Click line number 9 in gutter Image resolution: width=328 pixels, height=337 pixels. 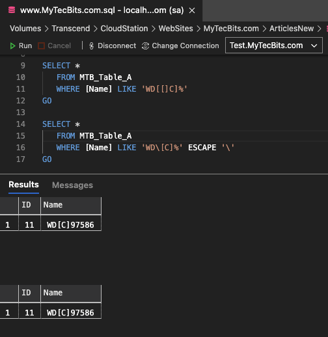[23, 66]
